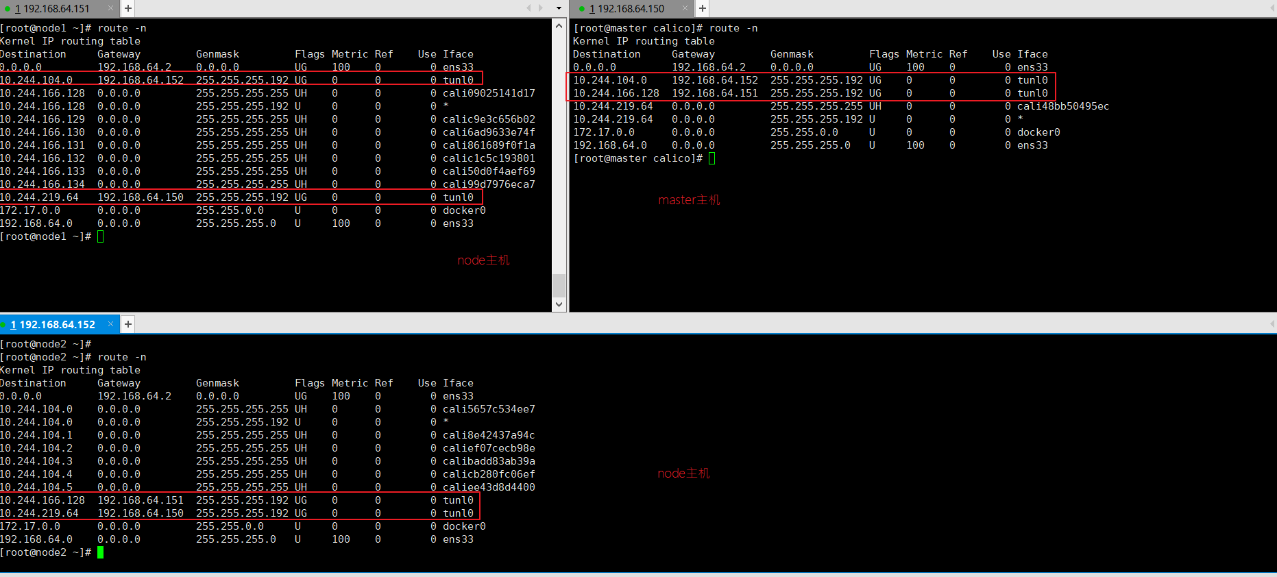Click the Gateway column header in master table
The width and height of the screenshot is (1277, 577).
(x=693, y=54)
